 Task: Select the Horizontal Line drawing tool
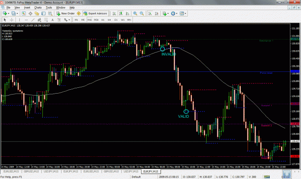(x=26, y=20)
